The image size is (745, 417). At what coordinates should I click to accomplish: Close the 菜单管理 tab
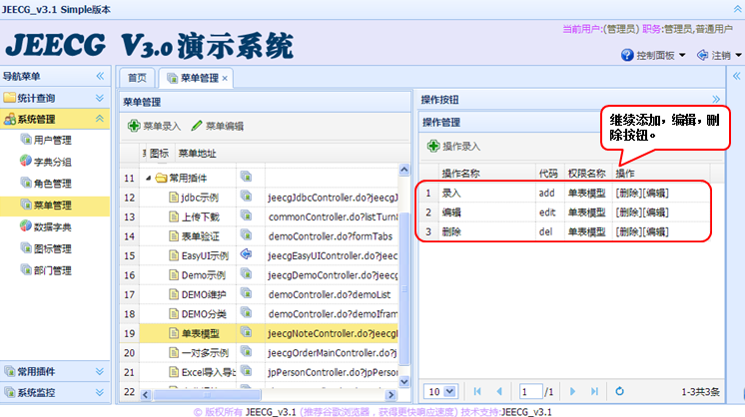[x=225, y=78]
